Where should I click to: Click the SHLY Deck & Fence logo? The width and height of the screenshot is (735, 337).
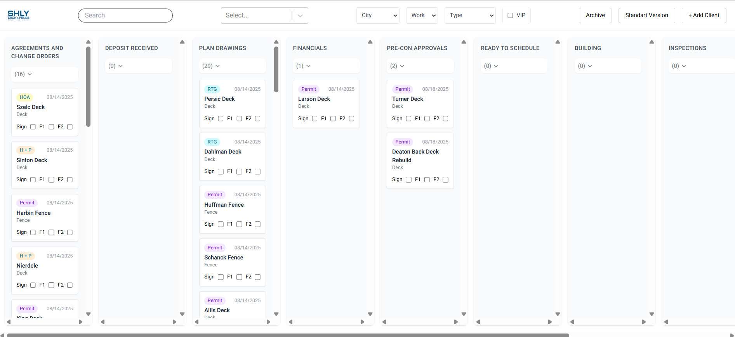coord(19,15)
